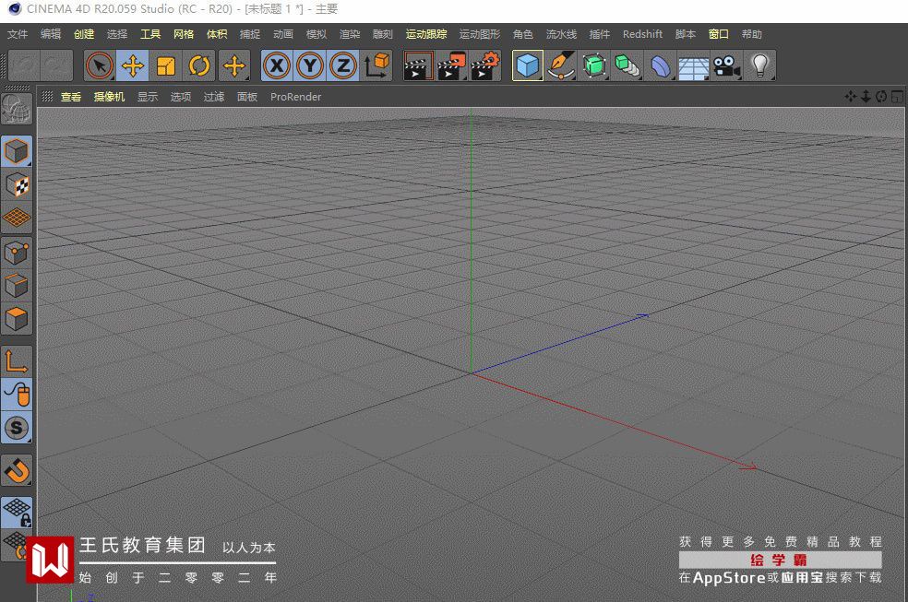Toggle Y axis lock
The image size is (908, 602).
point(310,65)
